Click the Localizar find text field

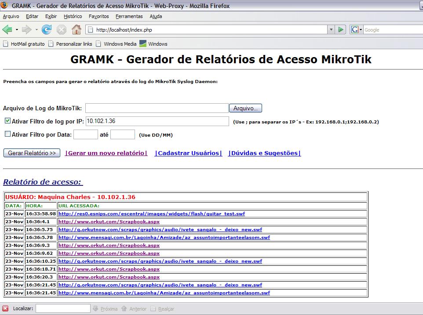coord(63,308)
